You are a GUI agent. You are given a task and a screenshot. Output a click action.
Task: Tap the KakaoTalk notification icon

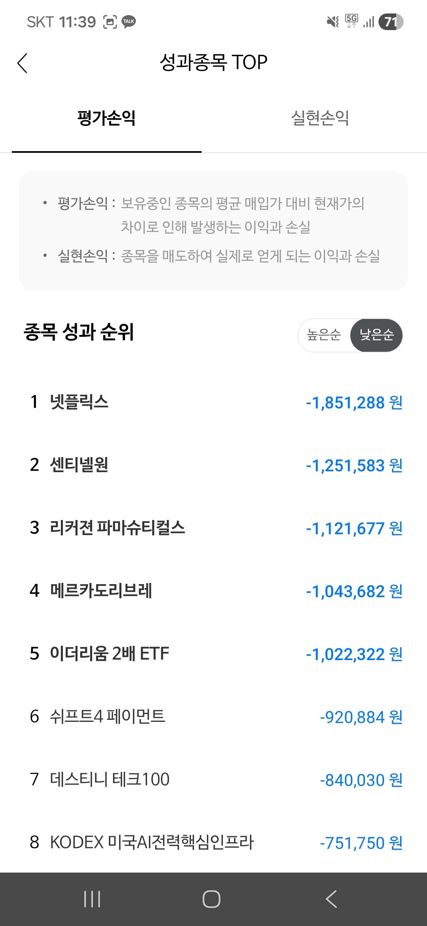(129, 22)
